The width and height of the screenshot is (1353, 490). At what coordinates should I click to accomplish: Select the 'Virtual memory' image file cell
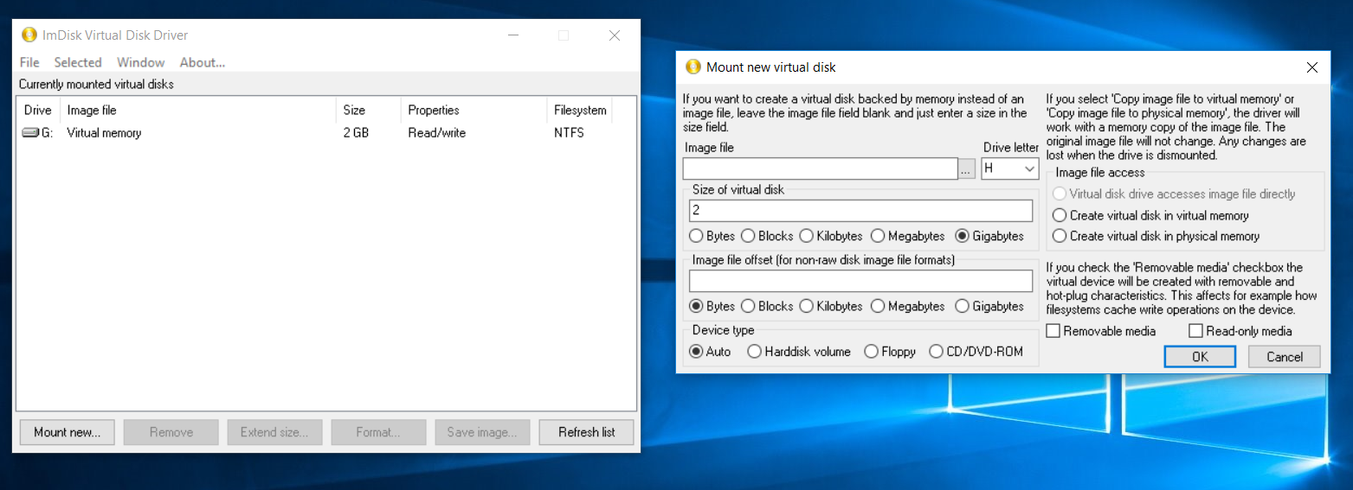104,133
